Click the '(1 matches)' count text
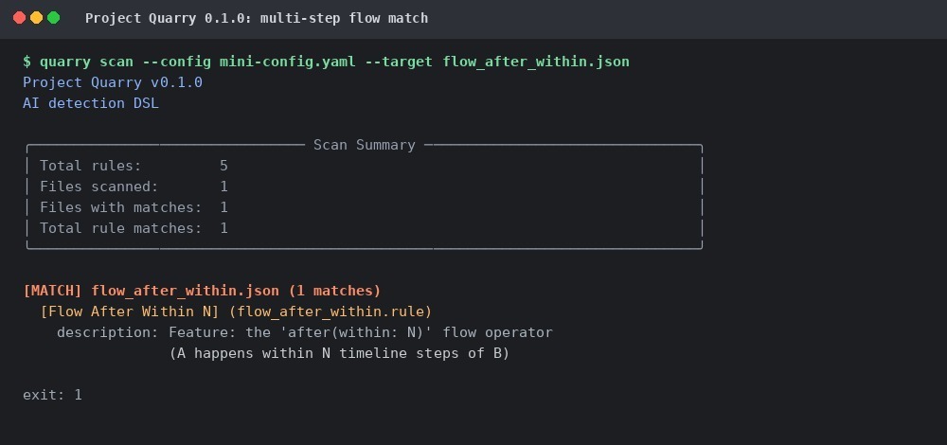947x445 pixels. 334,291
